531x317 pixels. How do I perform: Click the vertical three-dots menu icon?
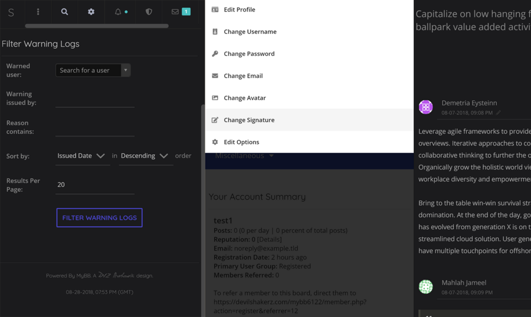[x=38, y=12]
